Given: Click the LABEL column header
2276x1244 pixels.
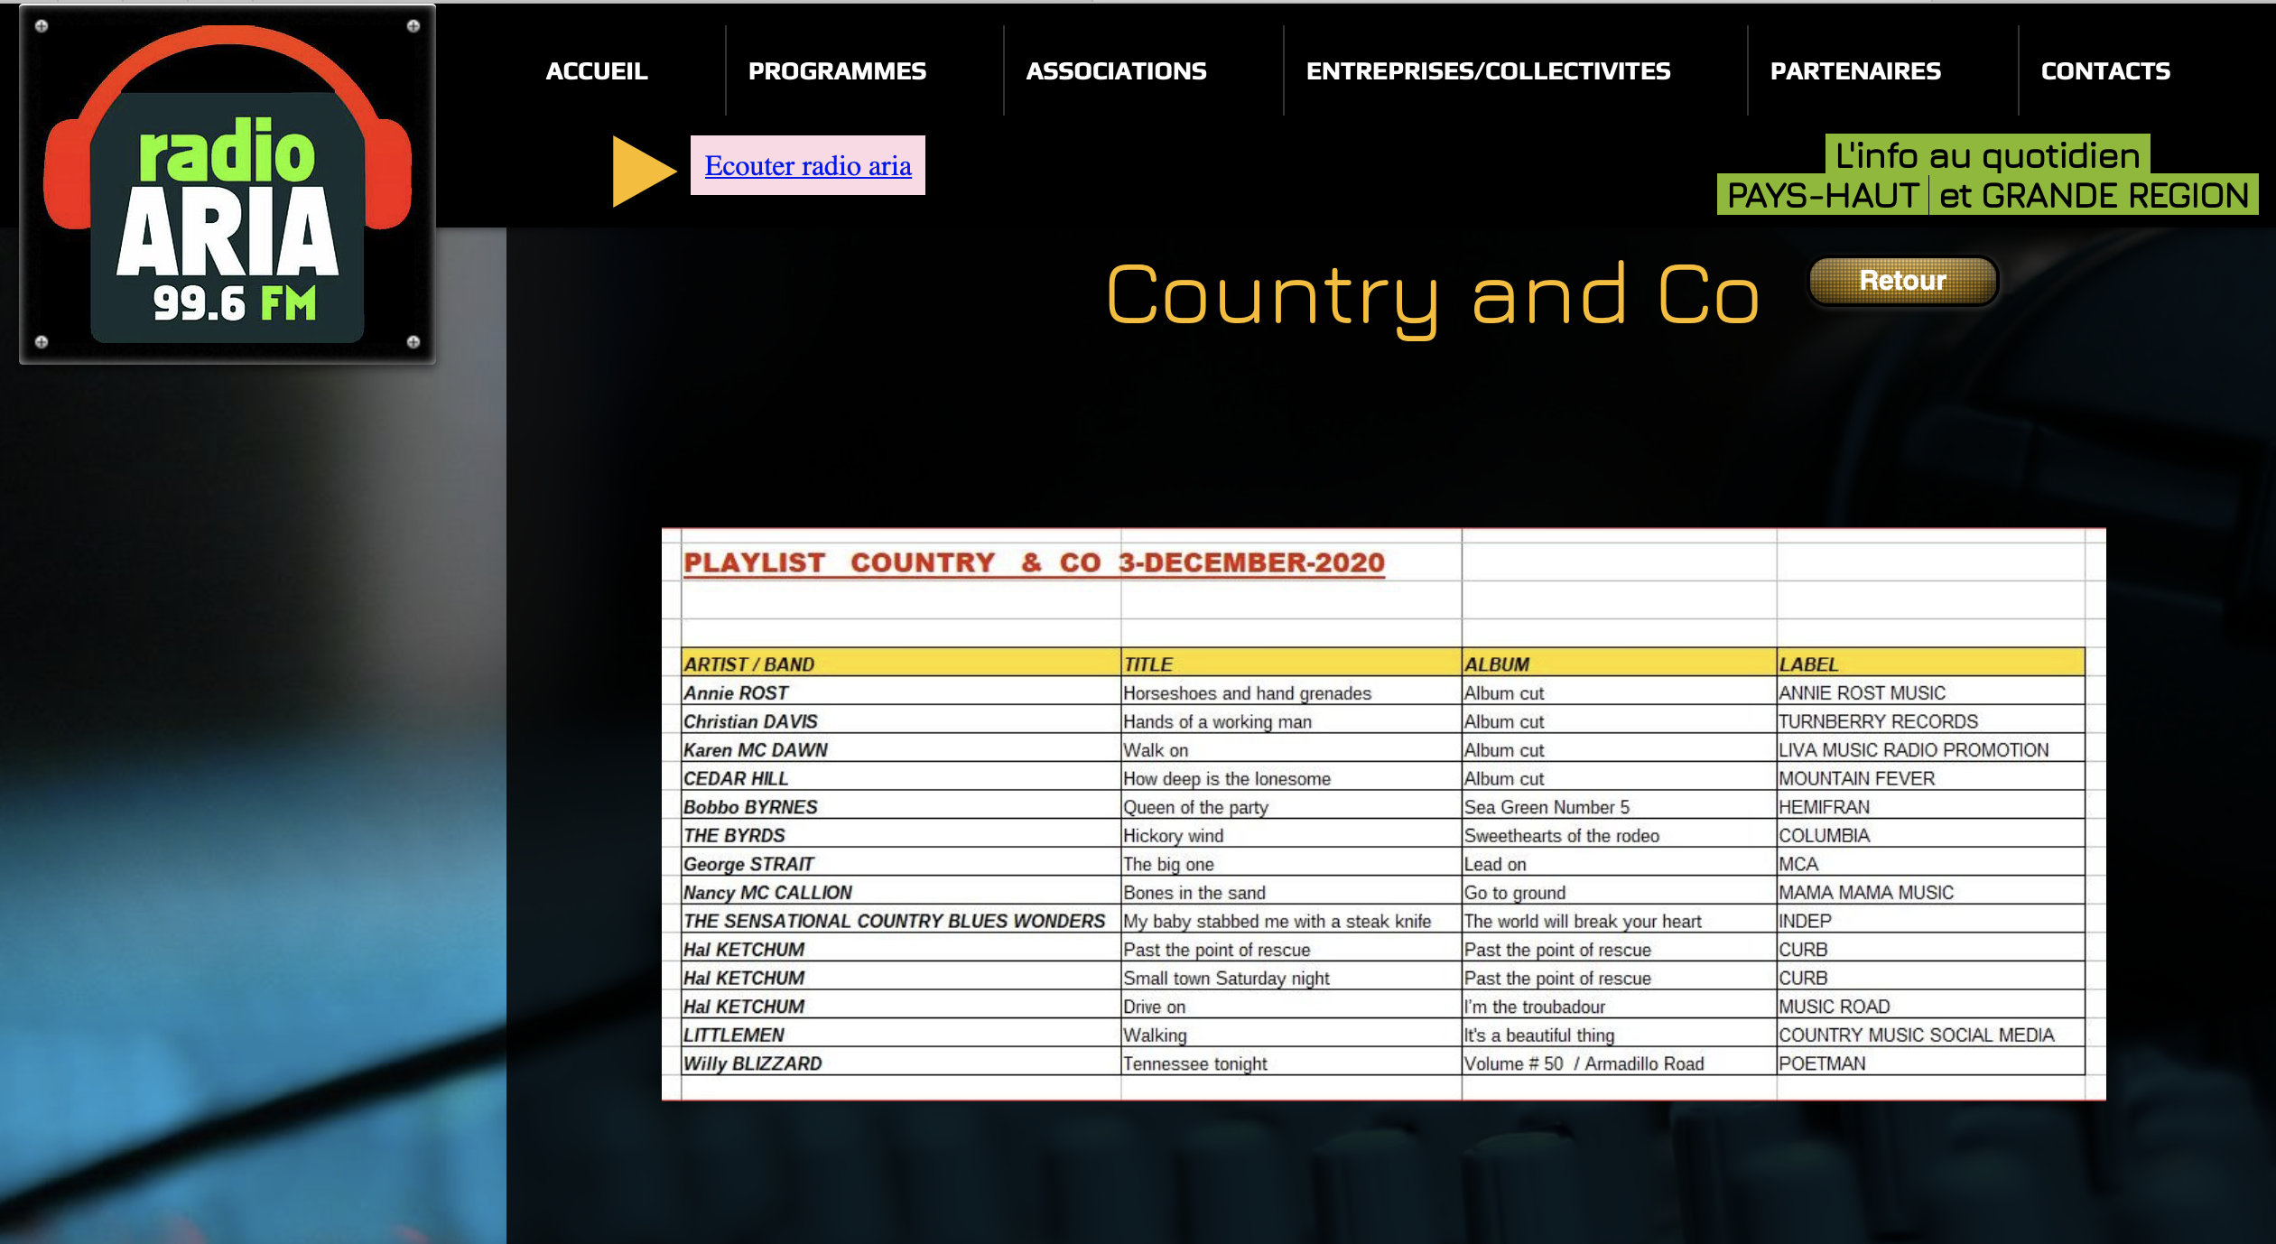Looking at the screenshot, I should (1931, 663).
